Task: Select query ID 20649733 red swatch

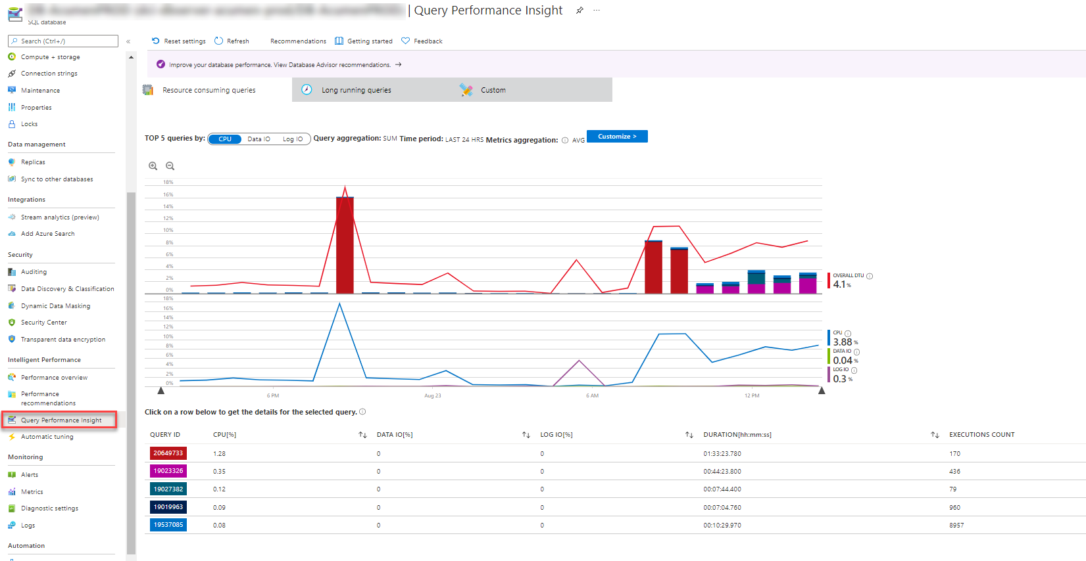Action: pyautogui.click(x=168, y=453)
